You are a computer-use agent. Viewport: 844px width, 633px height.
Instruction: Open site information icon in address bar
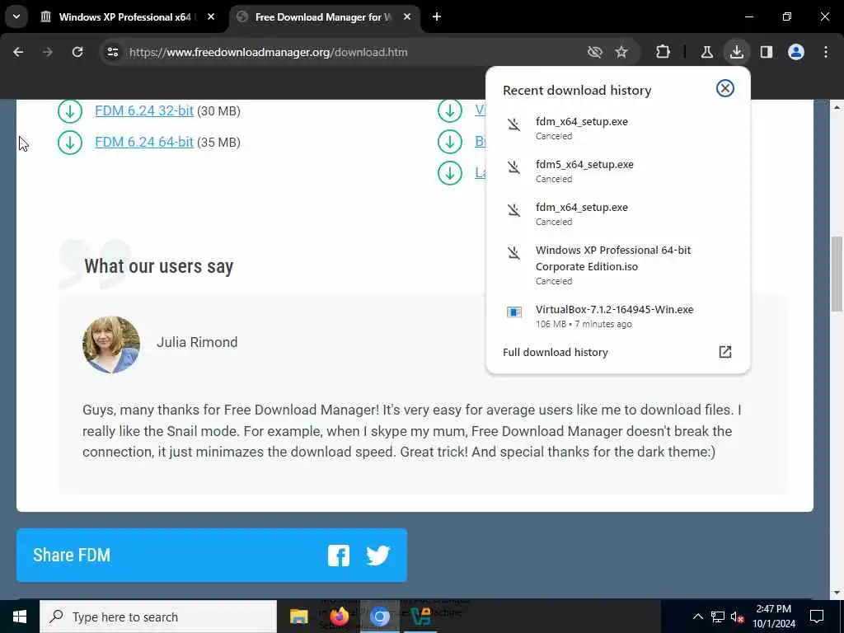coord(112,52)
